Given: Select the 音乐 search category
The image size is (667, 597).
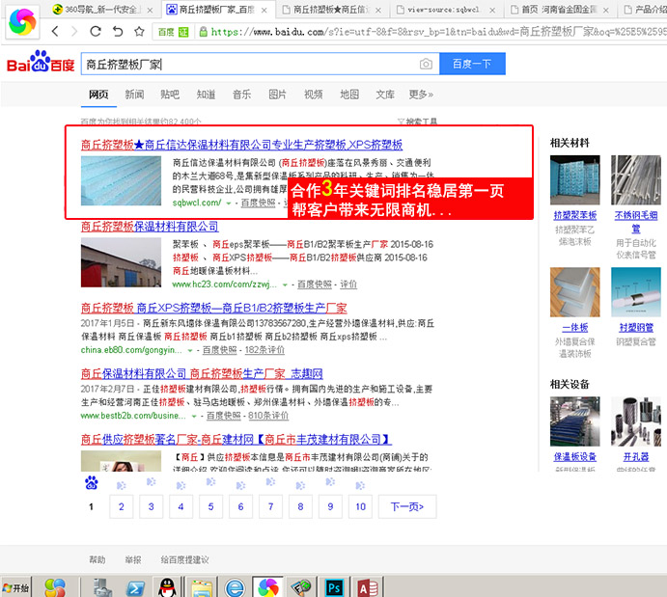Looking at the screenshot, I should 241,95.
